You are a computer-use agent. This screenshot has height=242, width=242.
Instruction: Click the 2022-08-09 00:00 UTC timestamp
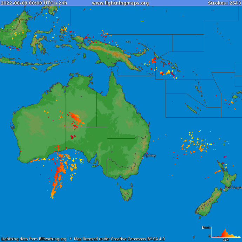pos(34,3)
